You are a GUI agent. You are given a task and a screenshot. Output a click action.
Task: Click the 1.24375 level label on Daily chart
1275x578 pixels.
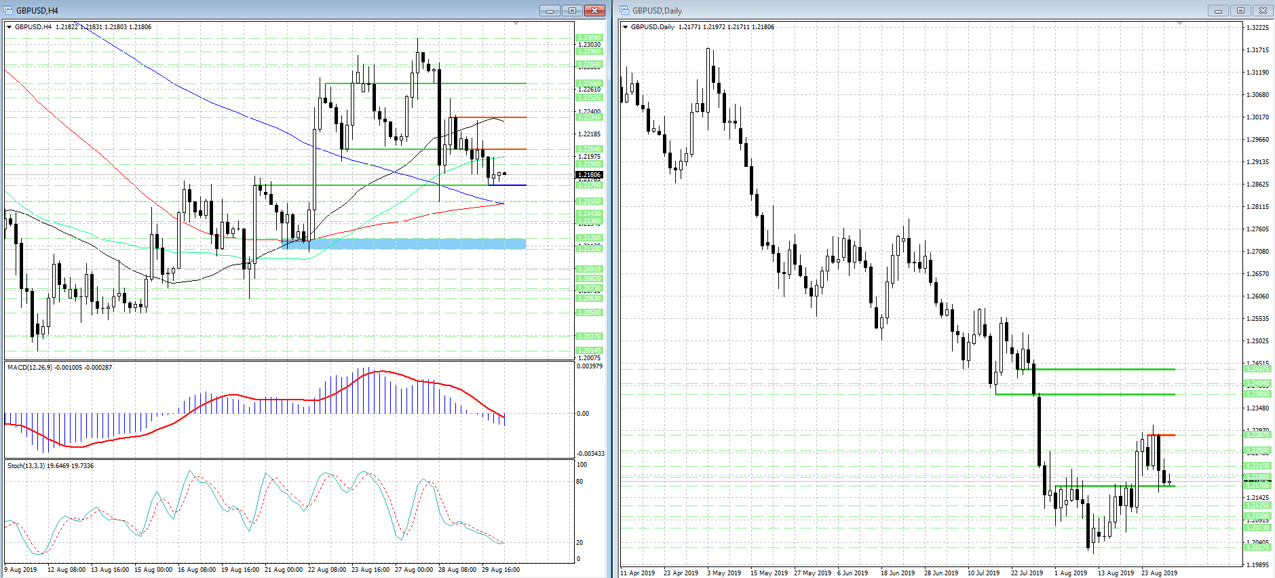click(1258, 369)
